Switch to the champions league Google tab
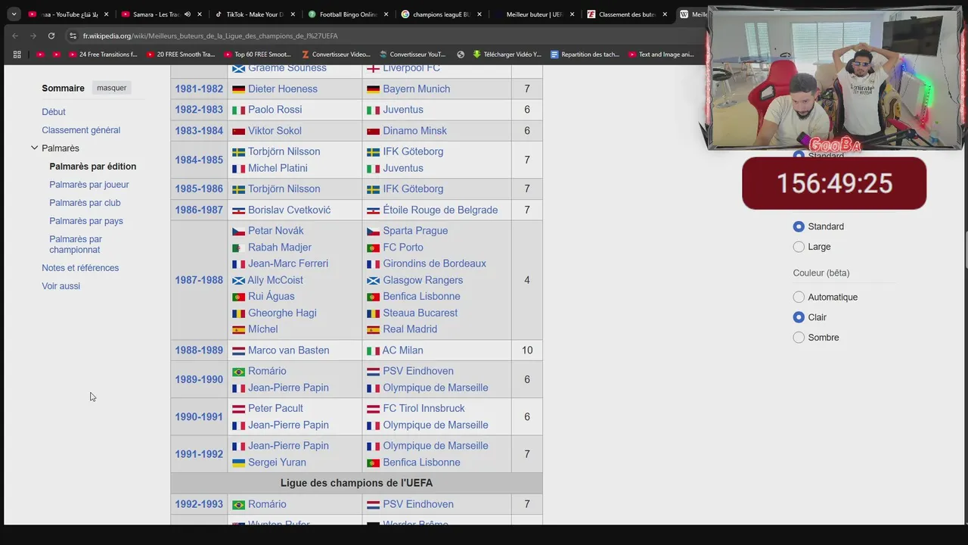Image resolution: width=968 pixels, height=545 pixels. tap(442, 14)
